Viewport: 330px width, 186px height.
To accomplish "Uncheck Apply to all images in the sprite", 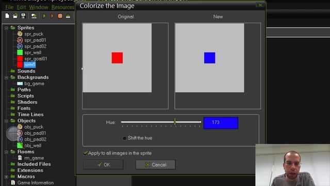I will [86, 153].
